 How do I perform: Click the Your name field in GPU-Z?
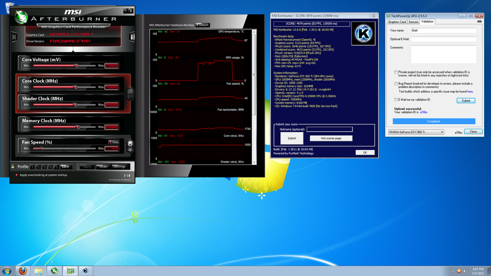tap(444, 30)
